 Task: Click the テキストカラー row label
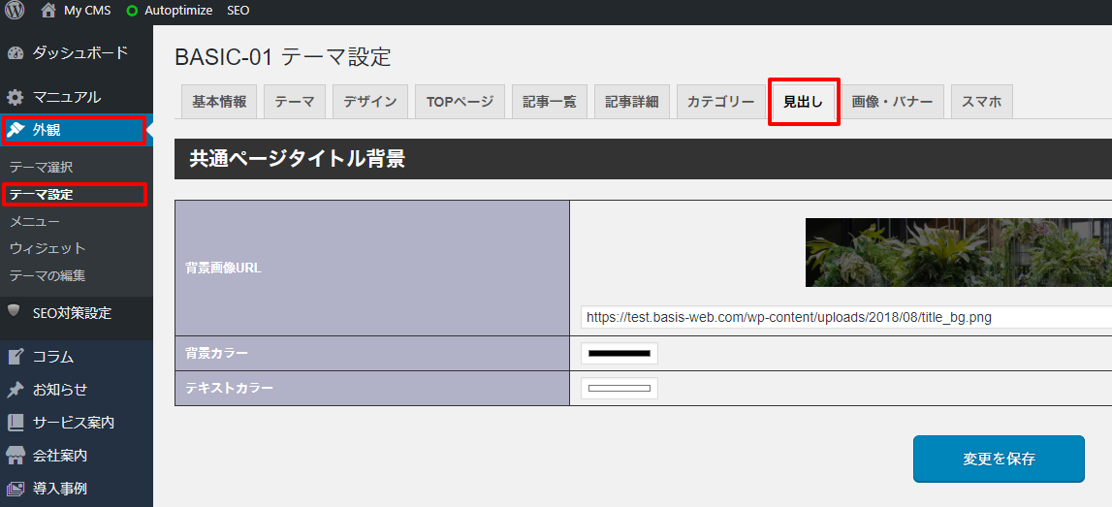click(x=229, y=387)
